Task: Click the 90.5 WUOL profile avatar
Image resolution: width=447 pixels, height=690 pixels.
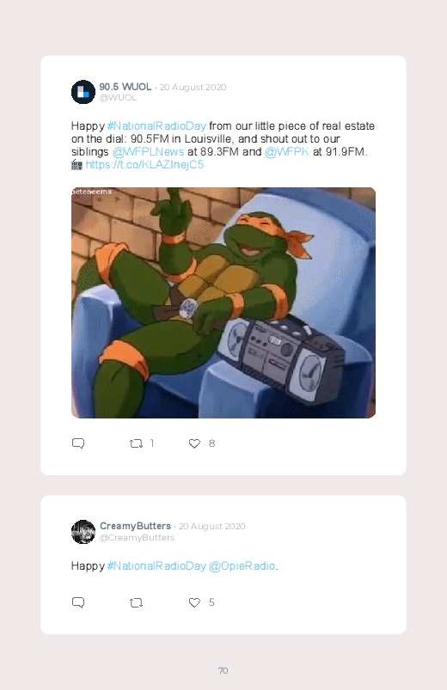Action: [x=83, y=92]
